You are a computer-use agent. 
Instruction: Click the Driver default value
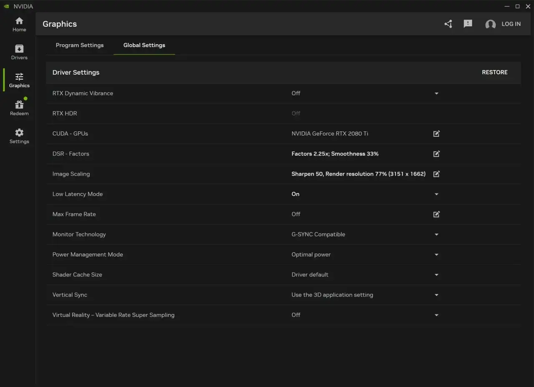[310, 274]
